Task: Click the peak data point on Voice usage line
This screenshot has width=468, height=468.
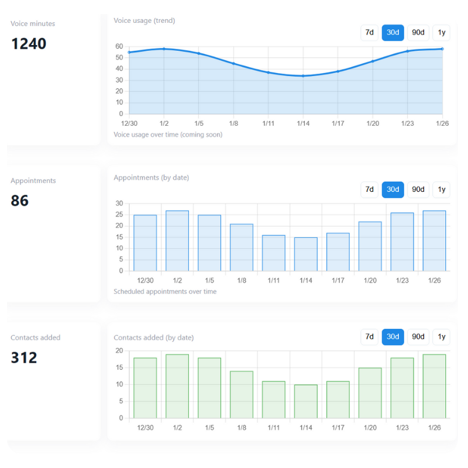Action: pyautogui.click(x=164, y=49)
